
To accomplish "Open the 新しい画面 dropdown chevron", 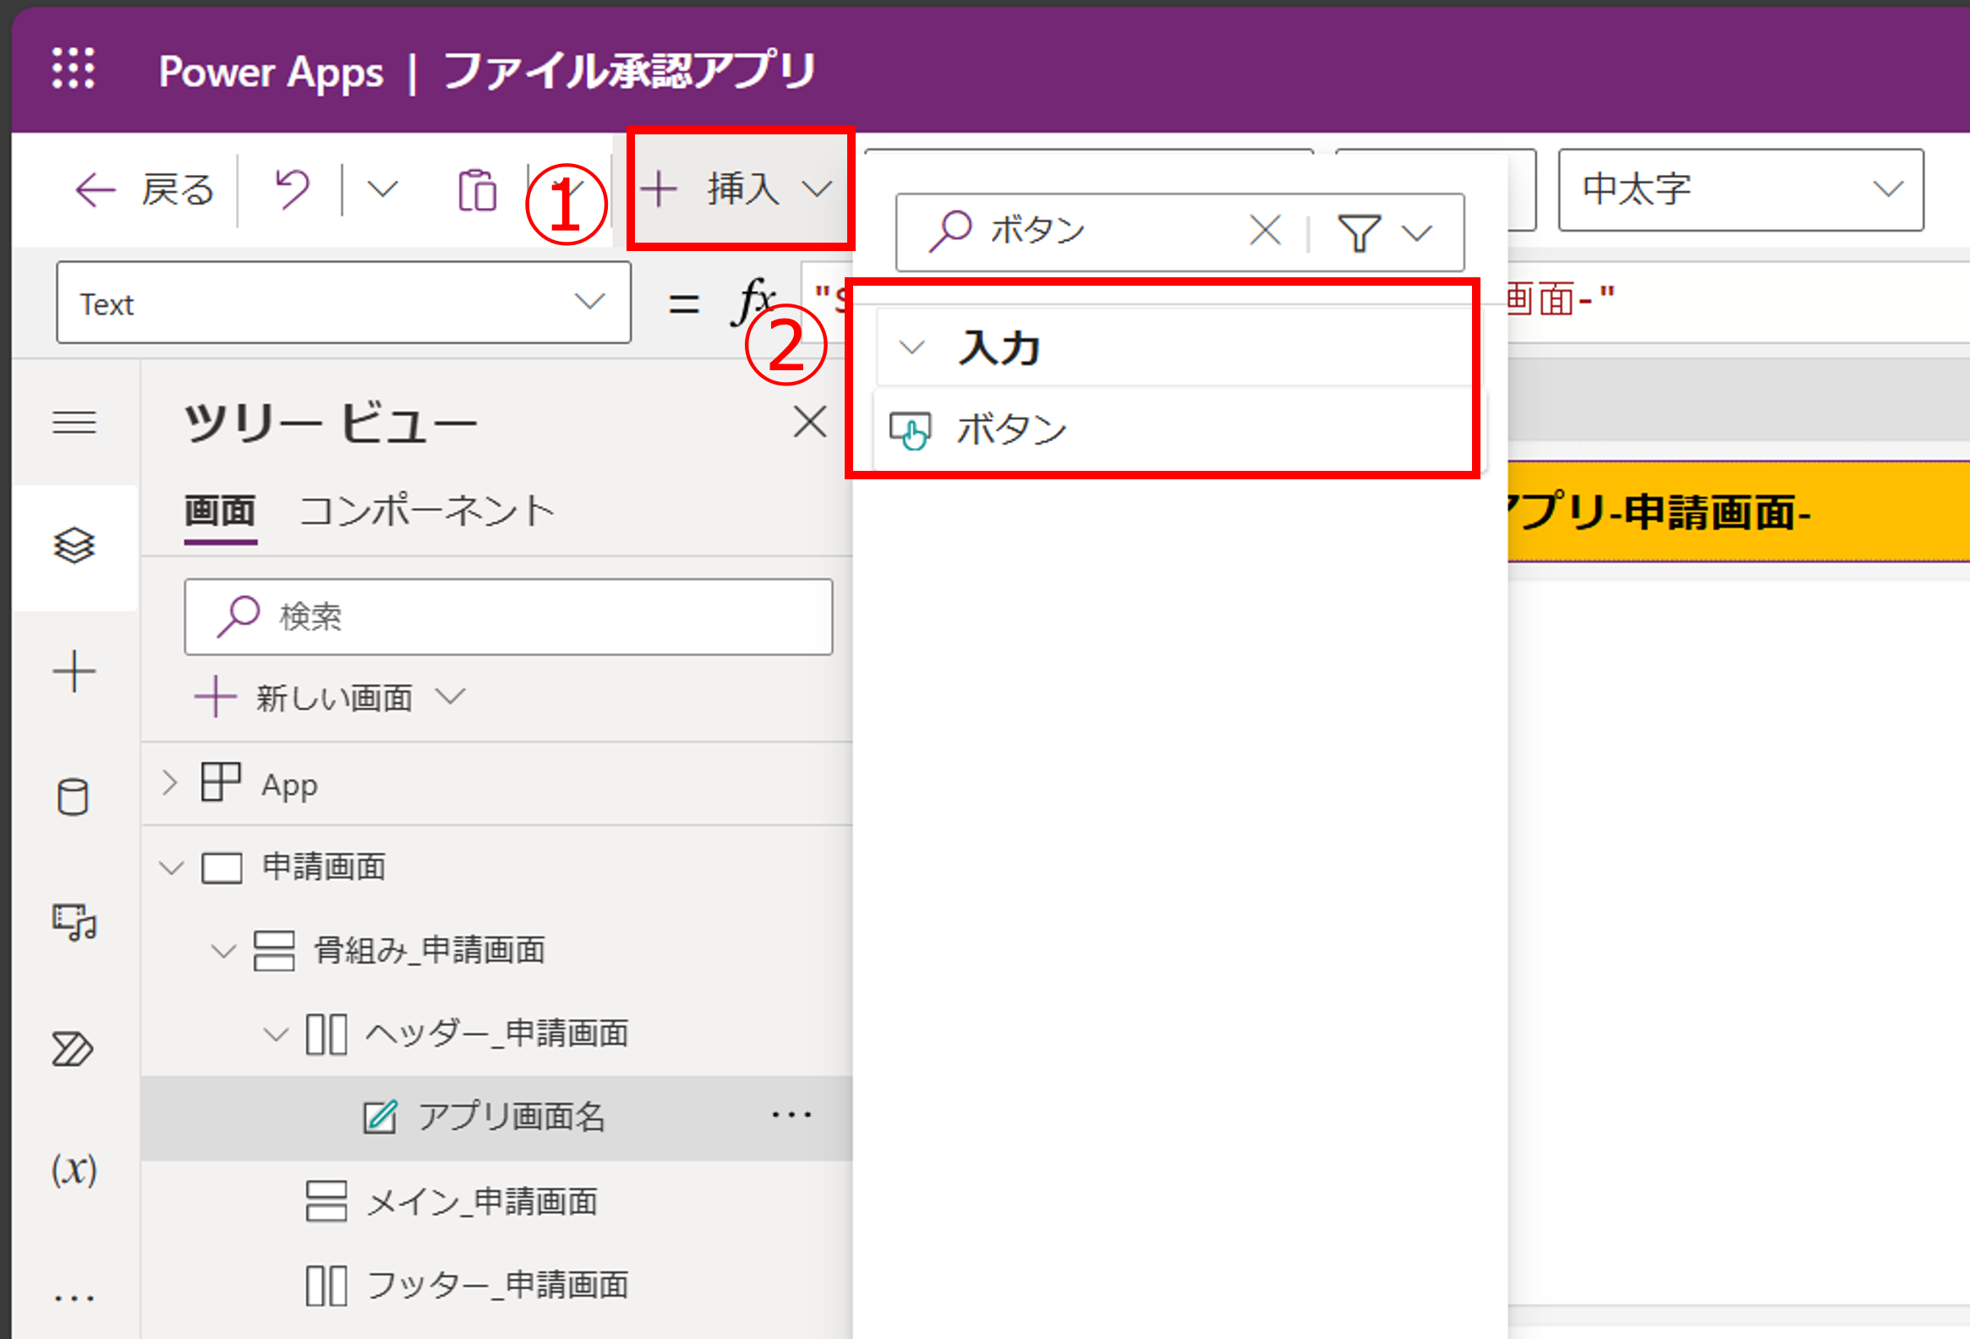I will click(x=450, y=697).
